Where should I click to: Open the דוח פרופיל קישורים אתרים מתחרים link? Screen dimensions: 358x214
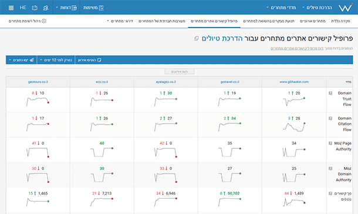coord(297,48)
